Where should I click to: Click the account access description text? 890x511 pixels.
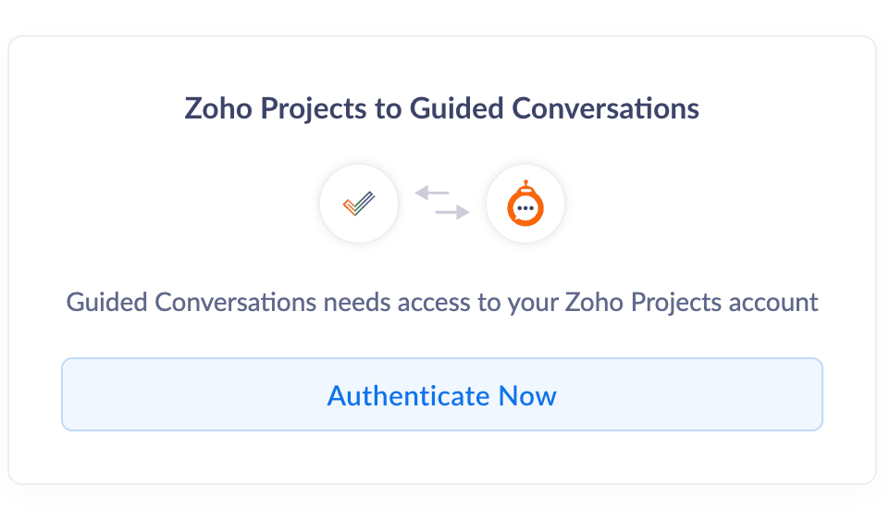point(442,302)
